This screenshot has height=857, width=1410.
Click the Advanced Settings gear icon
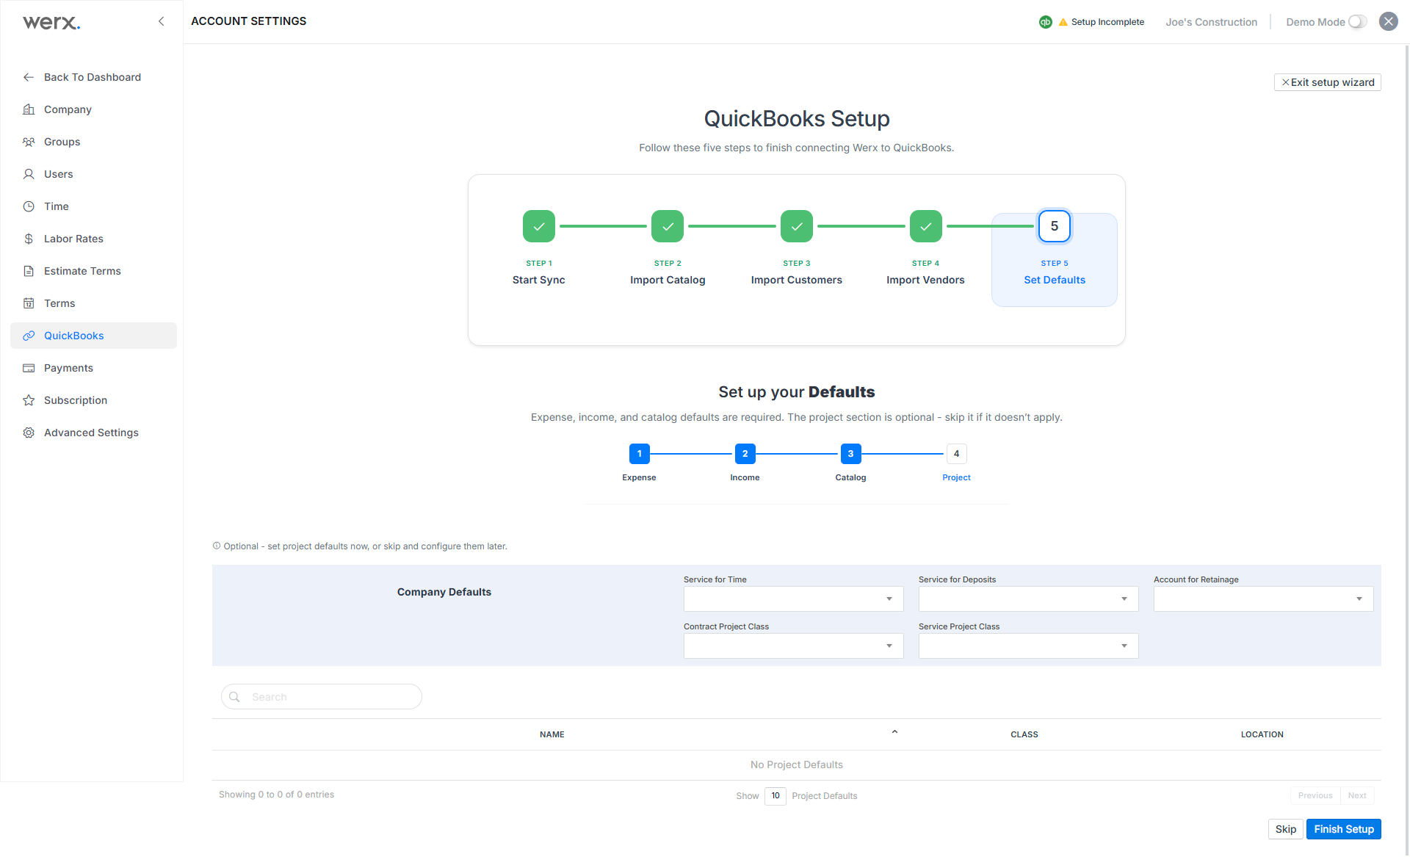tap(29, 433)
